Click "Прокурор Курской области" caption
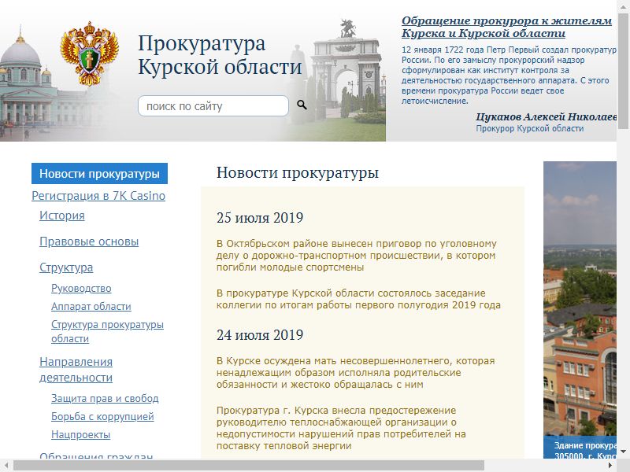This screenshot has height=472, width=630. click(x=529, y=128)
